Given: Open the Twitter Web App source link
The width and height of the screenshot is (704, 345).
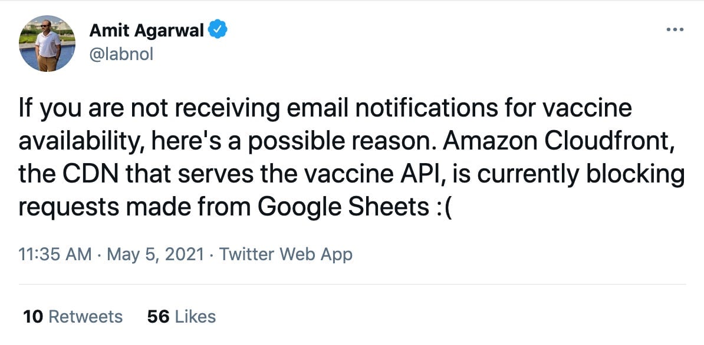Looking at the screenshot, I should [x=285, y=254].
